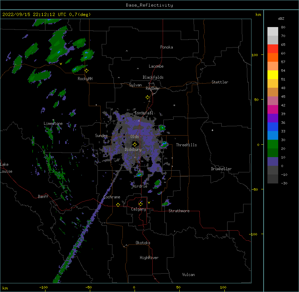
Task: Select the Calgary label
Action: pyautogui.click(x=138, y=209)
